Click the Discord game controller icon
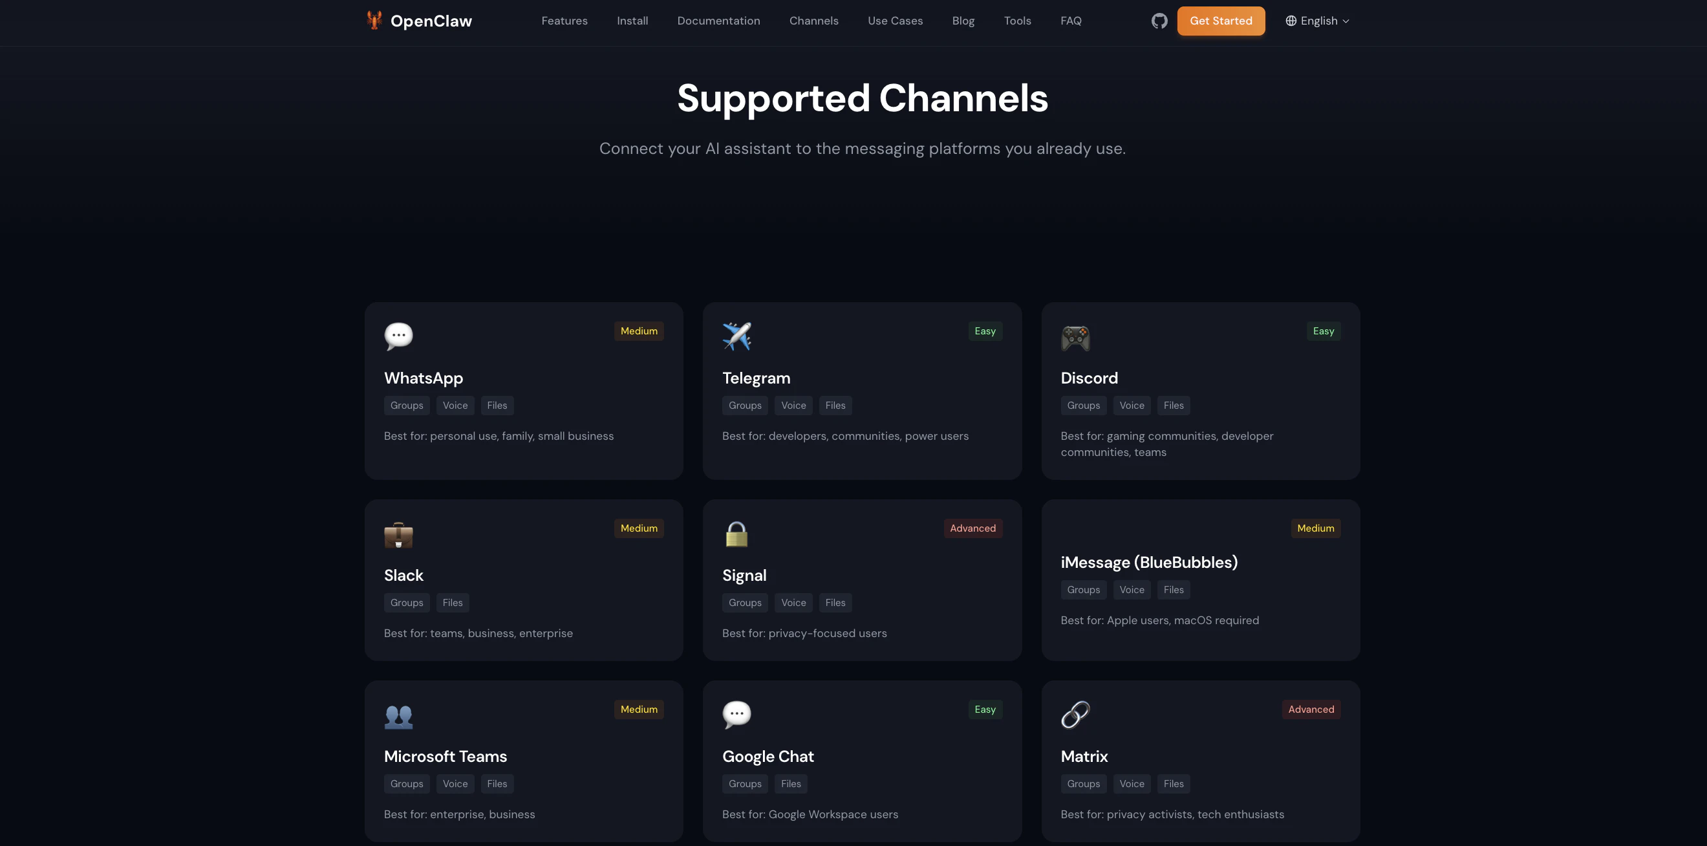Screen dimensions: 1707x846 [x=1075, y=338]
